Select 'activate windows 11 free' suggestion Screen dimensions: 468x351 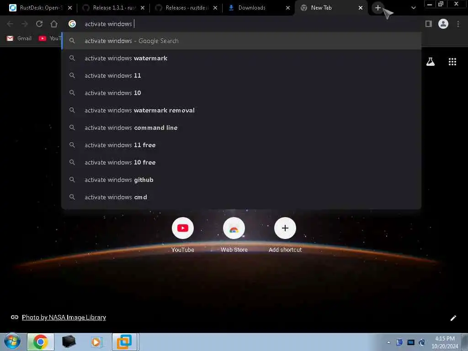pos(241,145)
